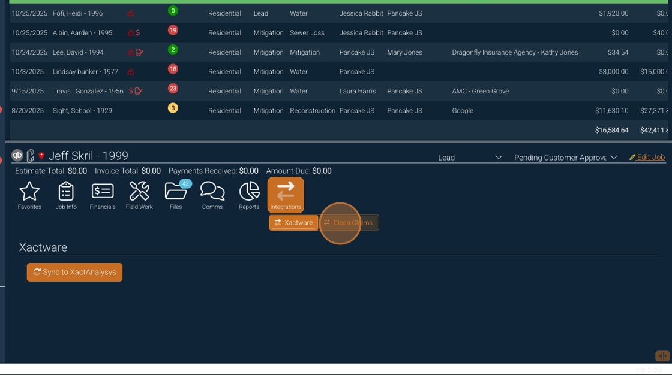Image resolution: width=672 pixels, height=375 pixels.
Task: Switch to the Clean Claims integration tab
Action: pos(349,223)
